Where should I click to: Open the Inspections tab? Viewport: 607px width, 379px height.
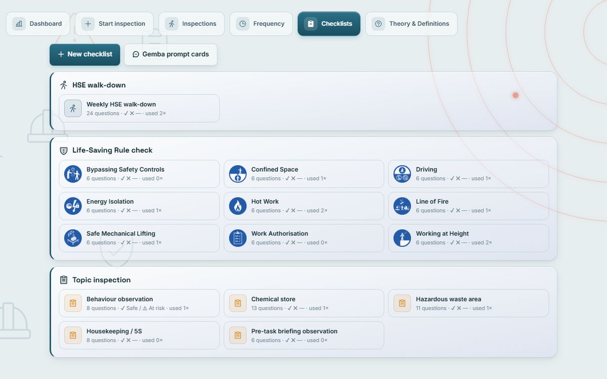pos(191,24)
